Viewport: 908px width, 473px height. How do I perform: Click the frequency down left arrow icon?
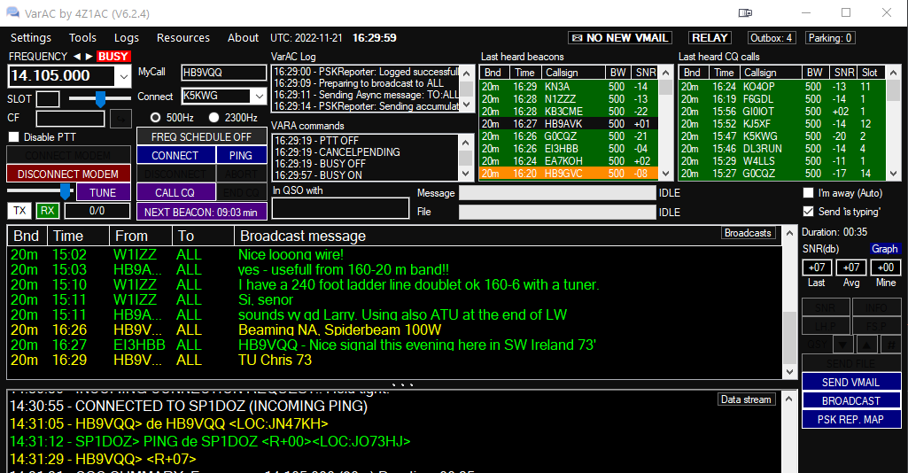pos(76,56)
